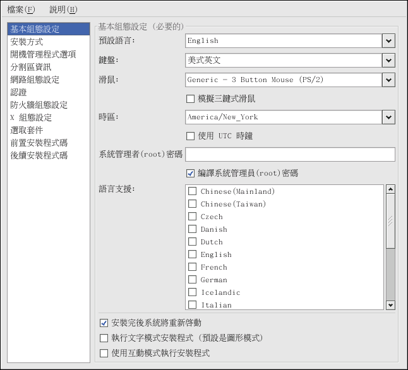
Task: Open 防火牆組態設定 section
Action: pos(39,105)
